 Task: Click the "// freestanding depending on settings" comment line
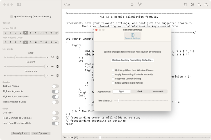(x=95, y=121)
